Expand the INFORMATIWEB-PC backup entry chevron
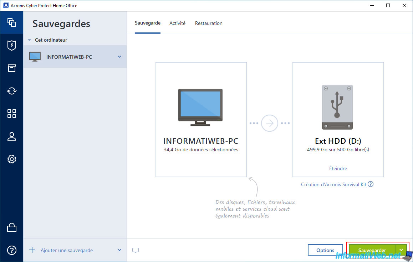The width and height of the screenshot is (413, 262). [119, 57]
